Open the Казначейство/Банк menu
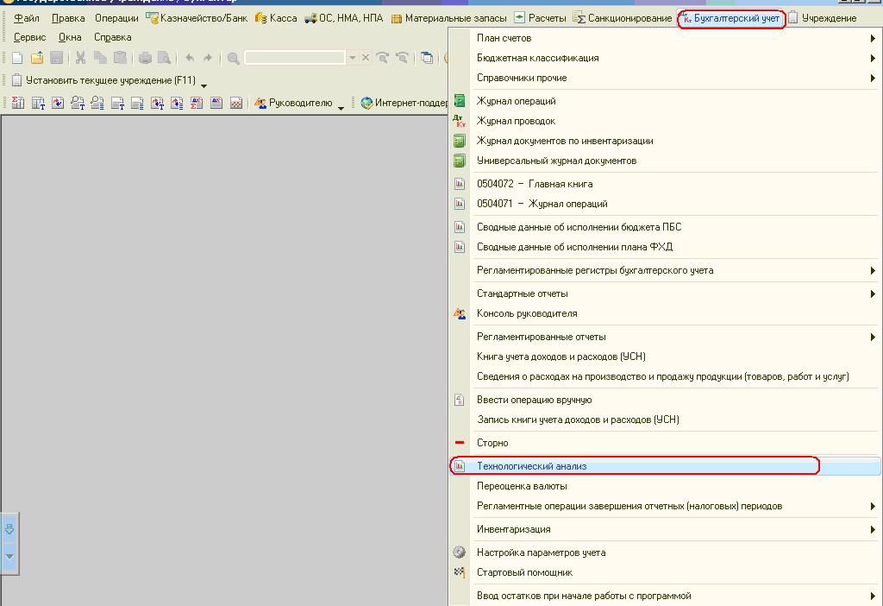 pos(197,18)
